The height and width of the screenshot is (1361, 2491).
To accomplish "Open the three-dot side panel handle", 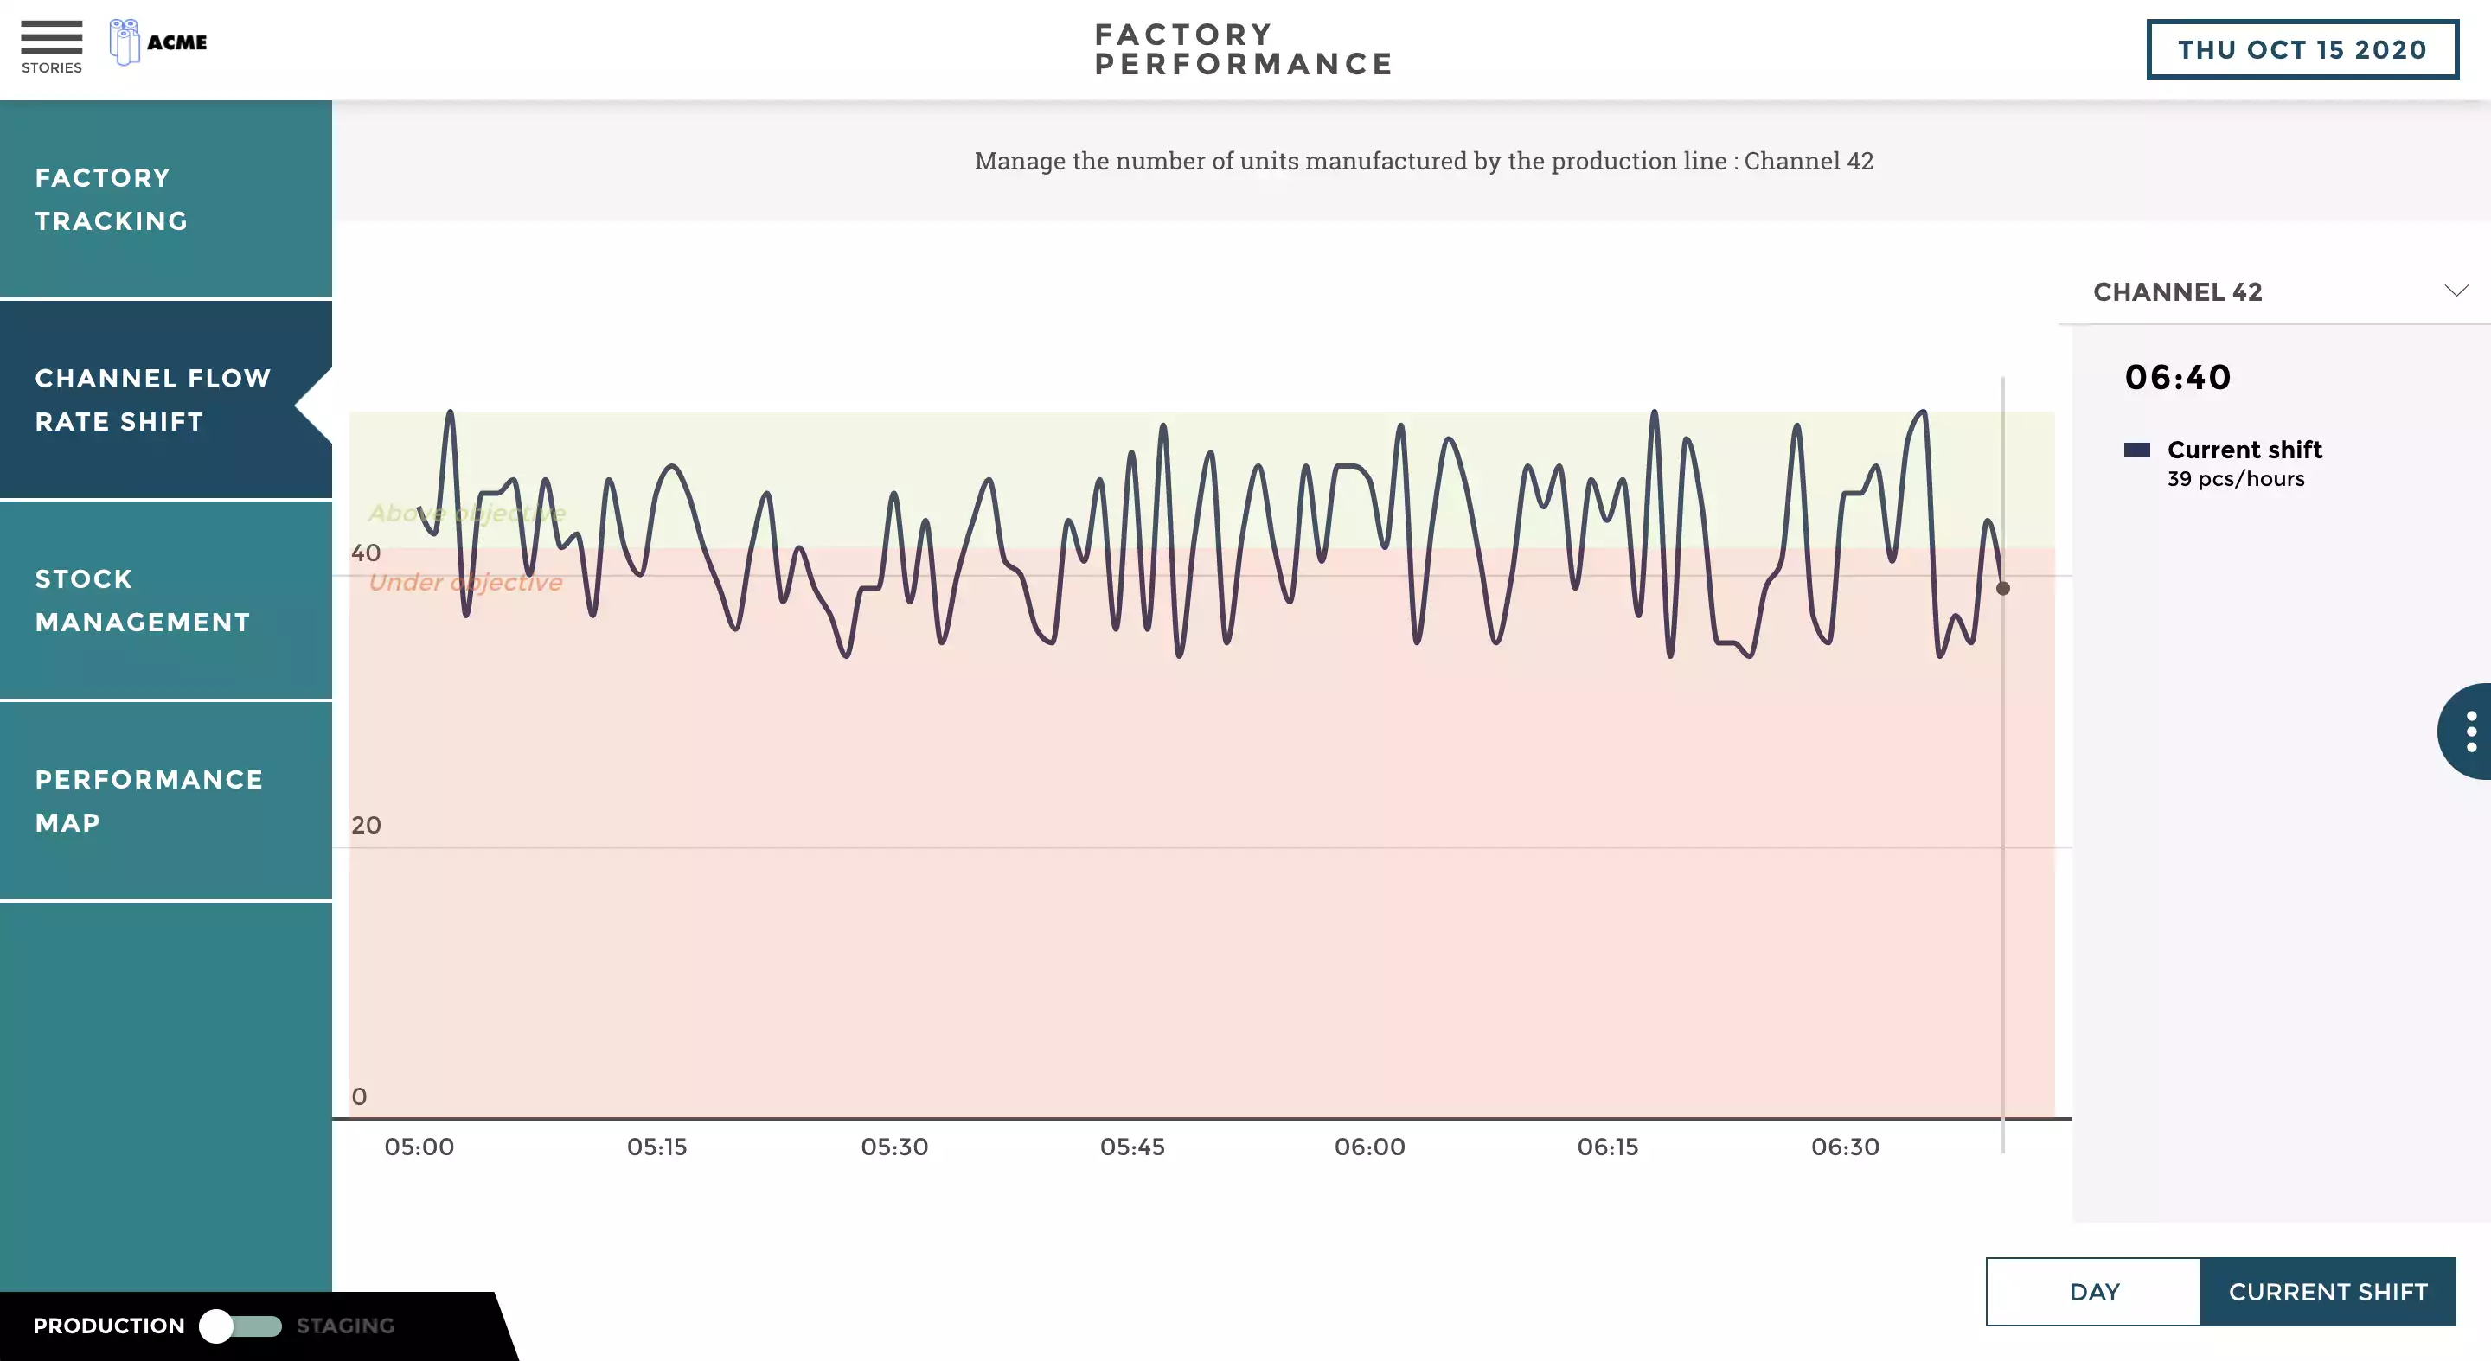I will pyautogui.click(x=2471, y=732).
